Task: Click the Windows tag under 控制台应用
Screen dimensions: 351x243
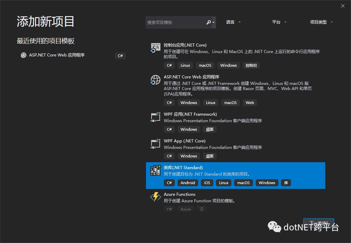Action: point(229,65)
